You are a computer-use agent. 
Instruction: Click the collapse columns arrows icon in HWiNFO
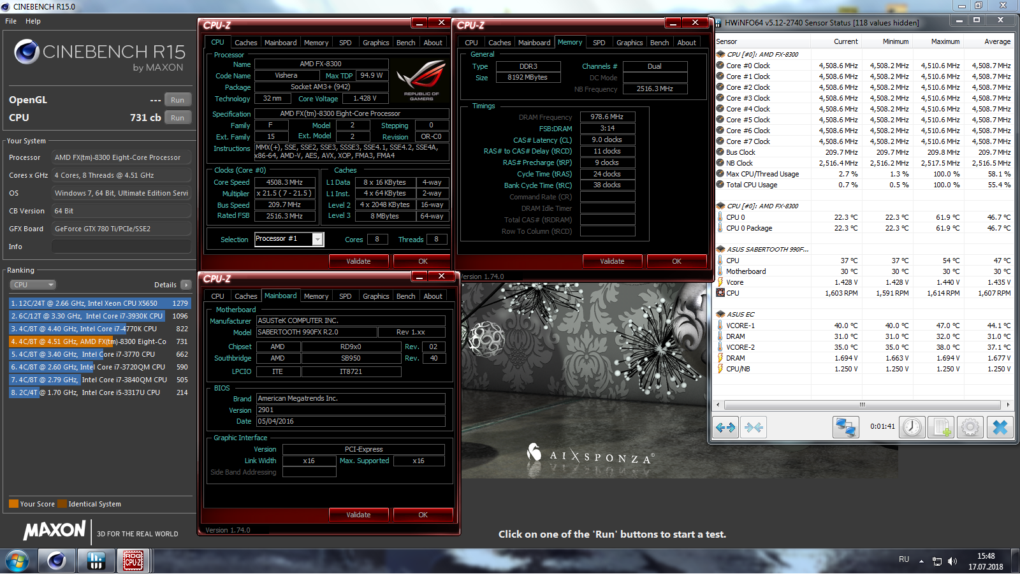click(754, 427)
